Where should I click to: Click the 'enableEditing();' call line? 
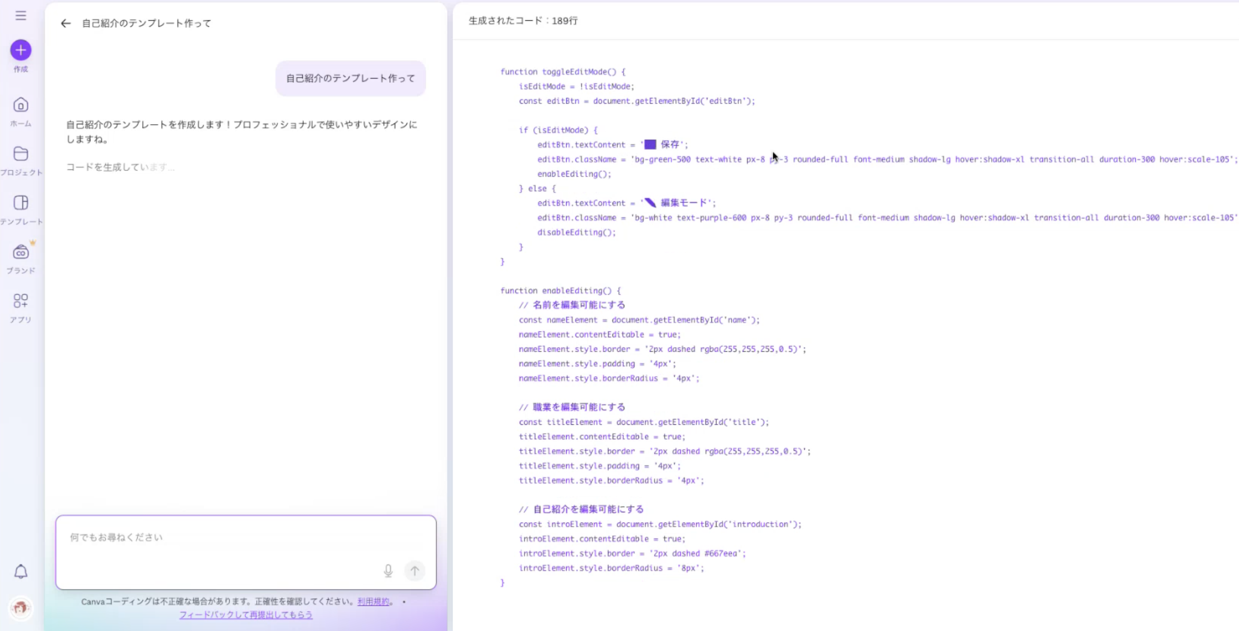(574, 174)
